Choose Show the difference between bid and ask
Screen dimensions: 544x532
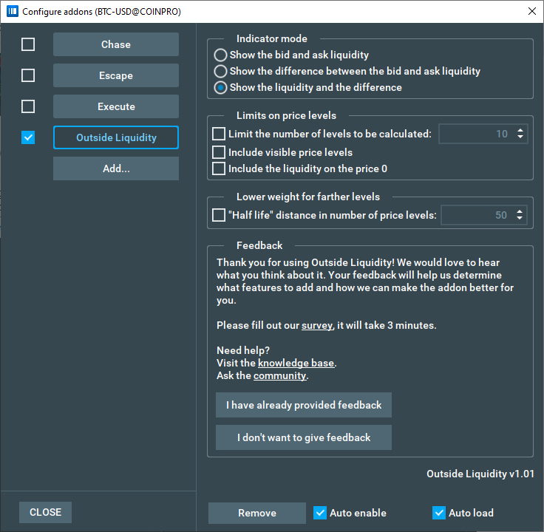(220, 71)
